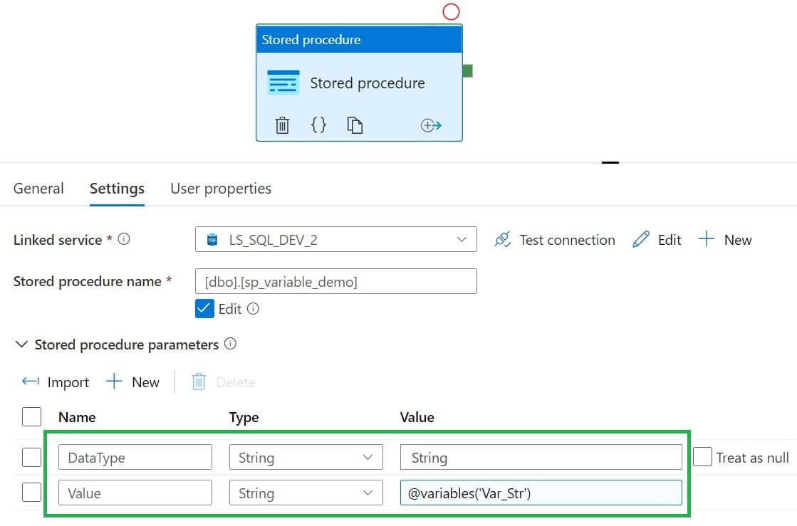Viewport: 797px width, 526px height.
Task: Click Test connection
Action: [554, 240]
